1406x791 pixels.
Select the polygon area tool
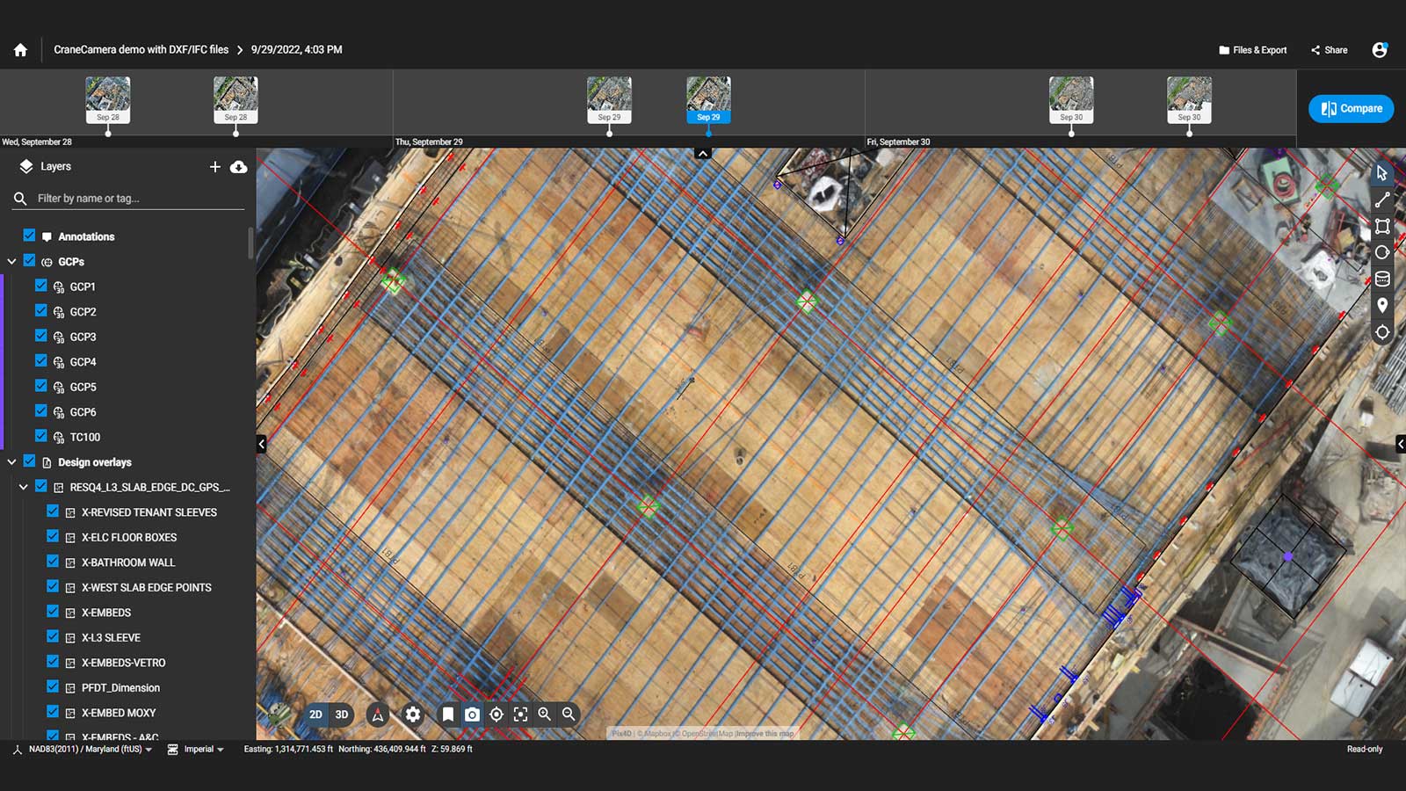pyautogui.click(x=1382, y=226)
